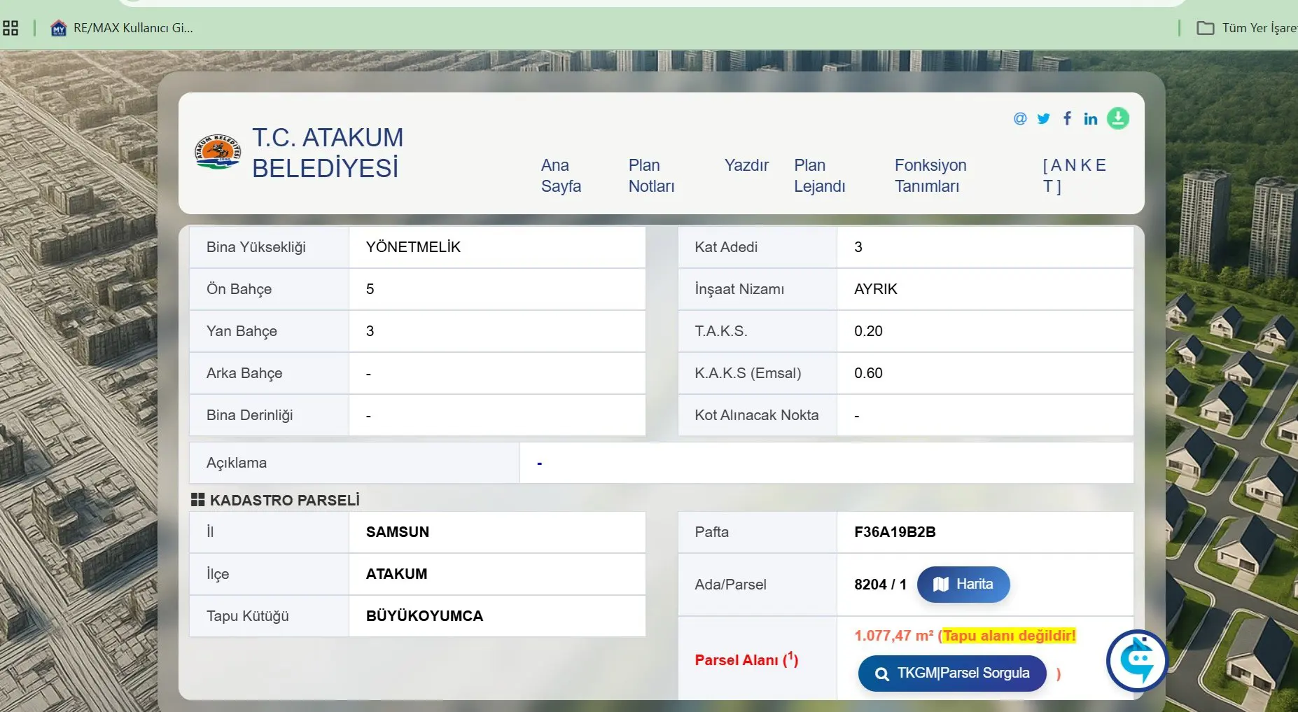Click the TKGM|Parsel Sorgula button
The width and height of the screenshot is (1298, 712).
tap(952, 673)
